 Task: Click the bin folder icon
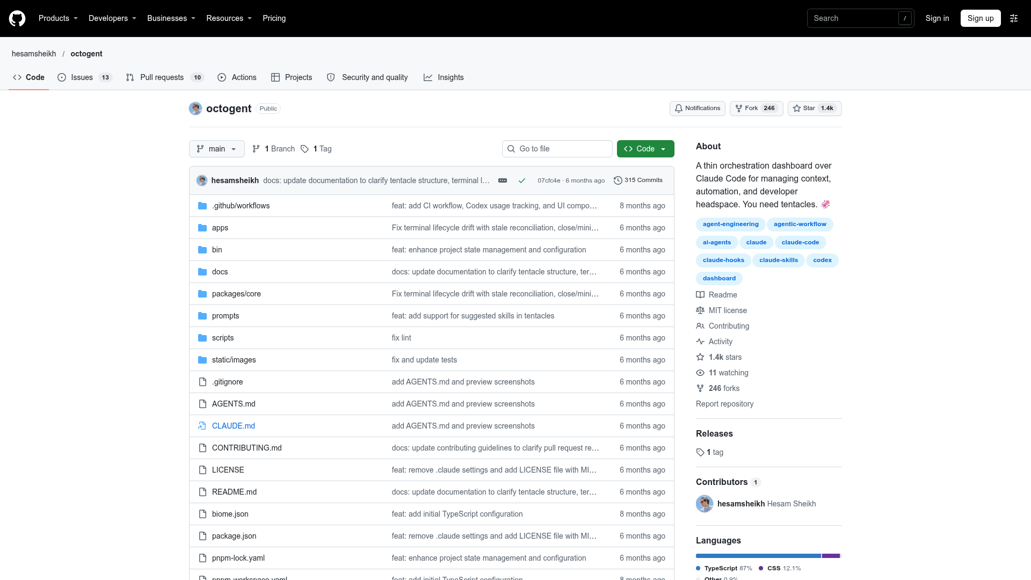click(202, 250)
